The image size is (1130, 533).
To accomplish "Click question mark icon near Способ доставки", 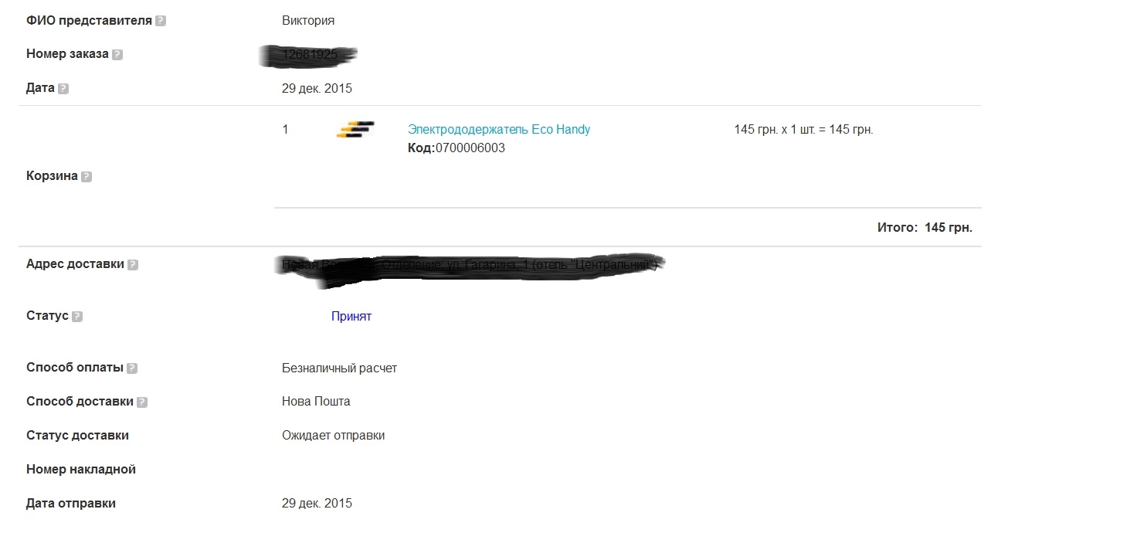I will pos(142,402).
